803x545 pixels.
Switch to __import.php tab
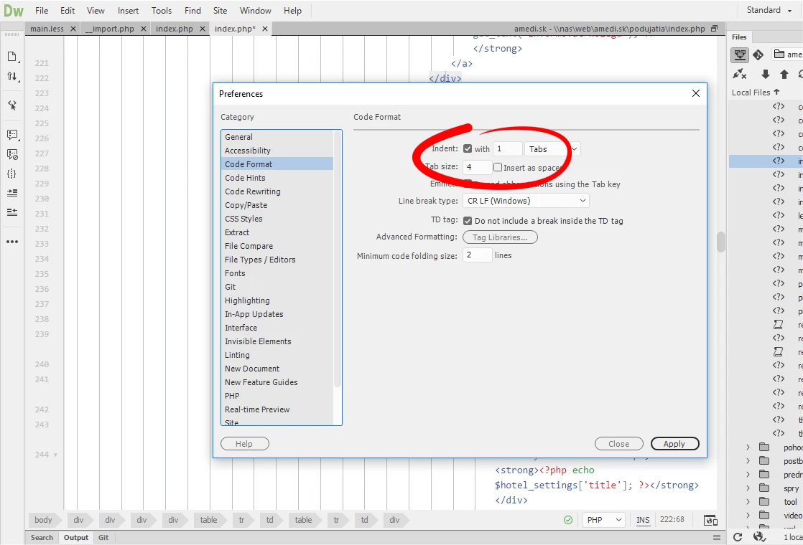[110, 29]
